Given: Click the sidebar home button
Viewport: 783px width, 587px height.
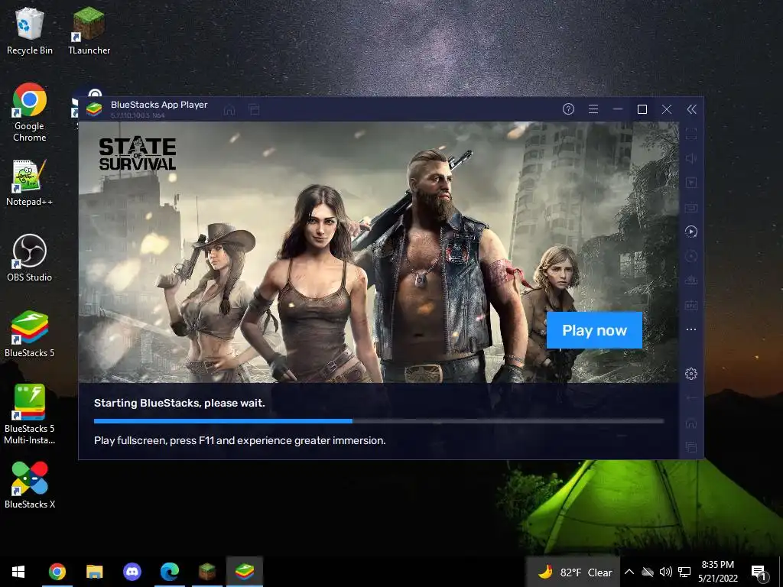Looking at the screenshot, I should pos(691,423).
